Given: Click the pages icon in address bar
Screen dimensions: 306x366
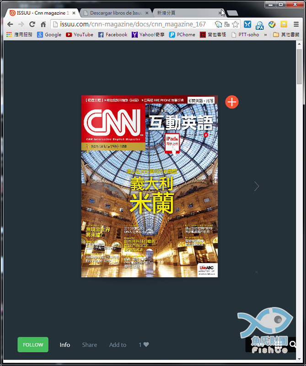Looking at the screenshot, I should (218, 24).
